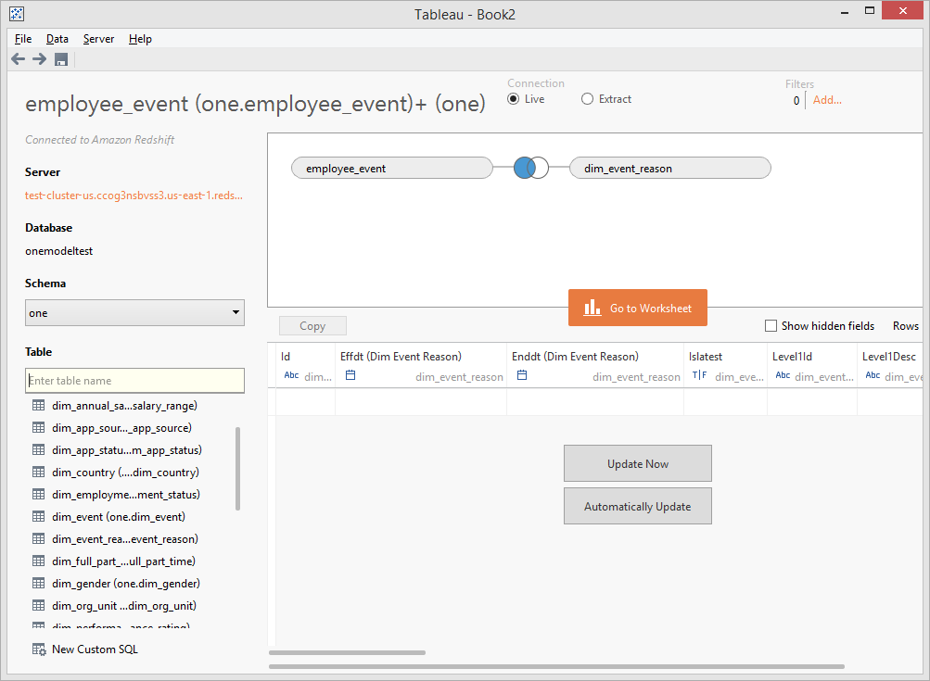
Task: Click the table list vertical scrollbar
Action: click(x=238, y=468)
